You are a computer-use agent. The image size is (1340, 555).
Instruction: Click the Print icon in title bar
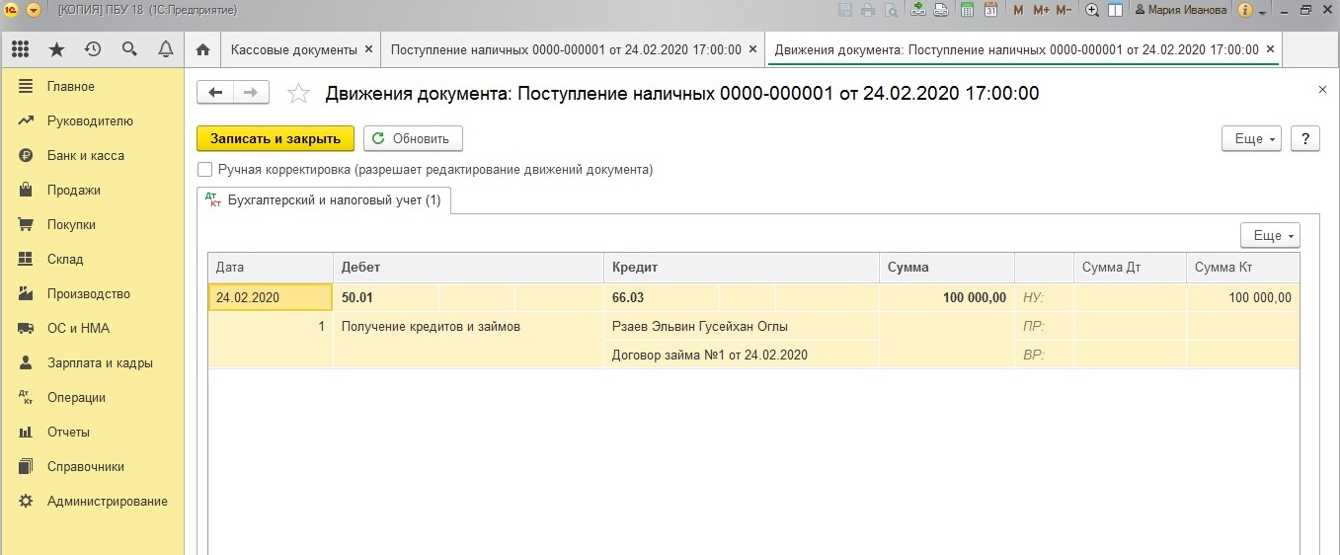coord(868,10)
